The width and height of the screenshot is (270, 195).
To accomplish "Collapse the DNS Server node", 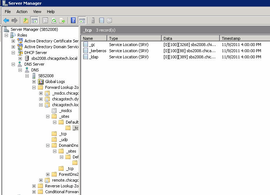I will 13,64.
